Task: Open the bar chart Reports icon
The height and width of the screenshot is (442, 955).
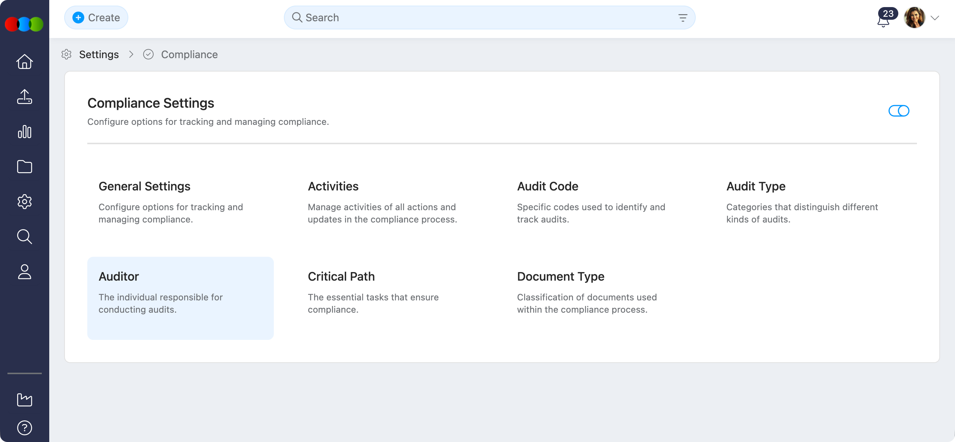Action: pyautogui.click(x=25, y=132)
